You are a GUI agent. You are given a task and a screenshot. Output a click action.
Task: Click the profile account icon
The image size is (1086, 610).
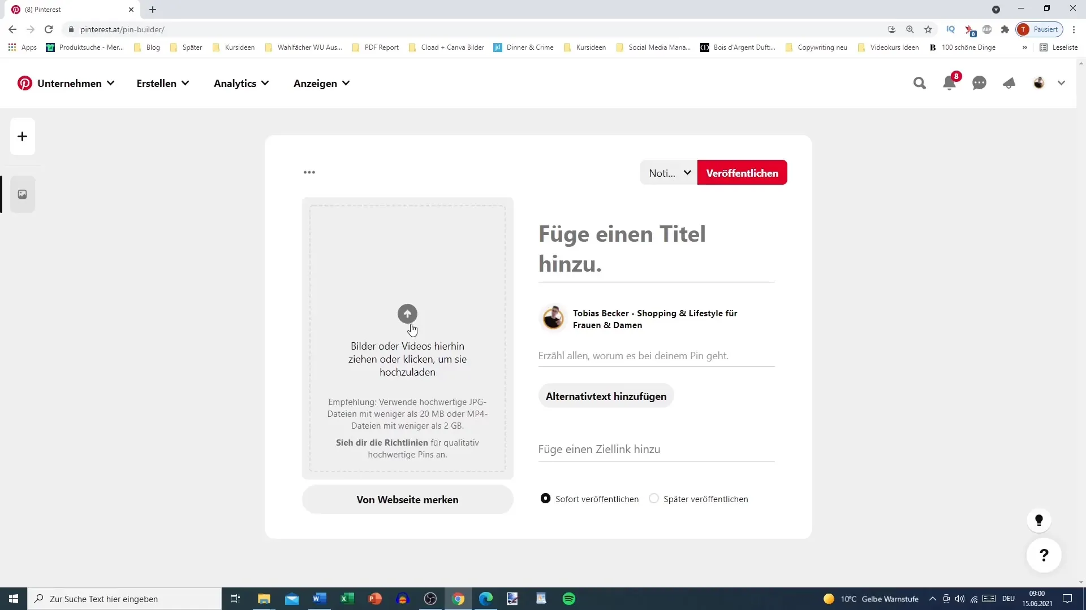pyautogui.click(x=1039, y=82)
